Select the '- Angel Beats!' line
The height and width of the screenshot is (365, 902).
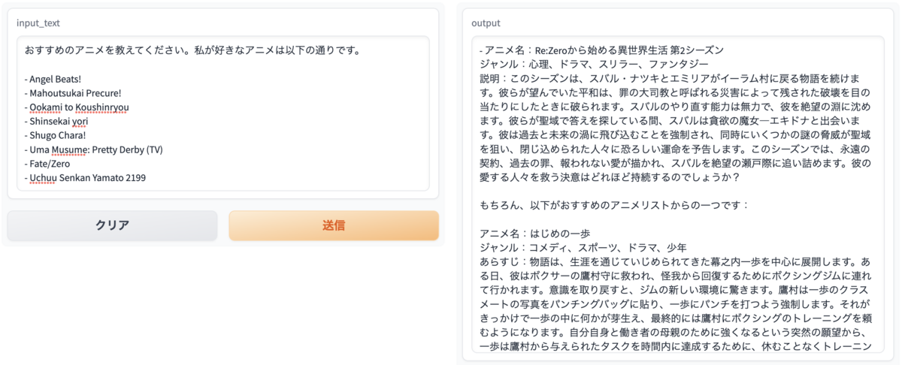coord(53,79)
